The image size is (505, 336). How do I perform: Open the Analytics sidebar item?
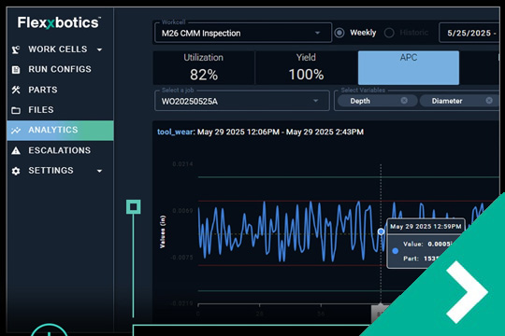pos(60,131)
